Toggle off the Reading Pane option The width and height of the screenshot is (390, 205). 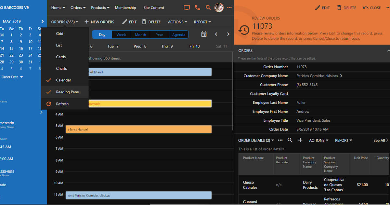tap(65, 92)
